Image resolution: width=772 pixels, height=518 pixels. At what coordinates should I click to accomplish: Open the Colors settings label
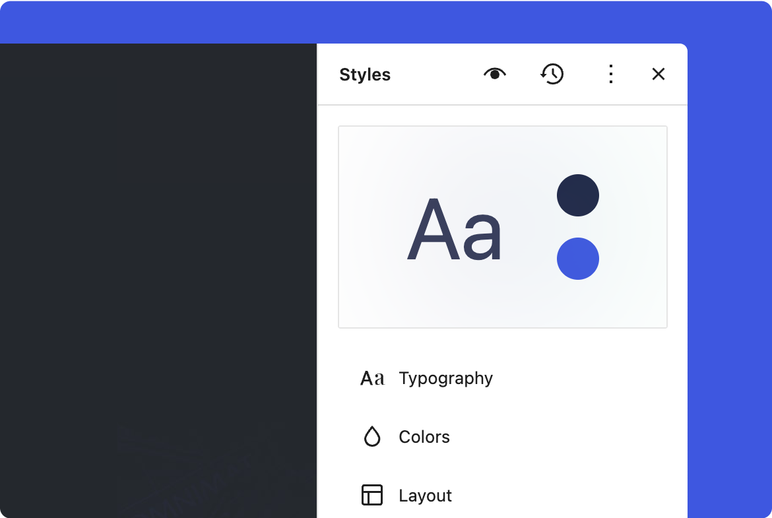coord(424,437)
